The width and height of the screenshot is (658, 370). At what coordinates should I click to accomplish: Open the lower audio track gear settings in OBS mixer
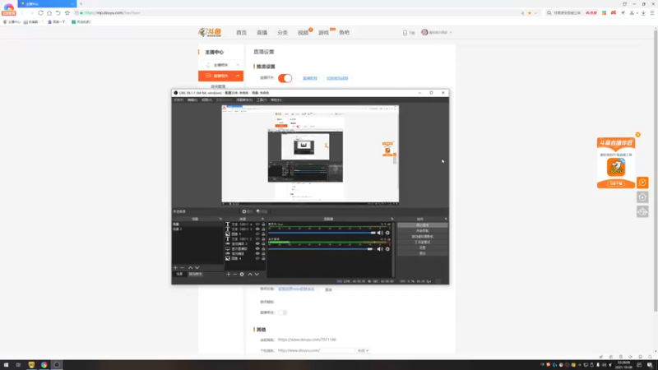tap(387, 249)
